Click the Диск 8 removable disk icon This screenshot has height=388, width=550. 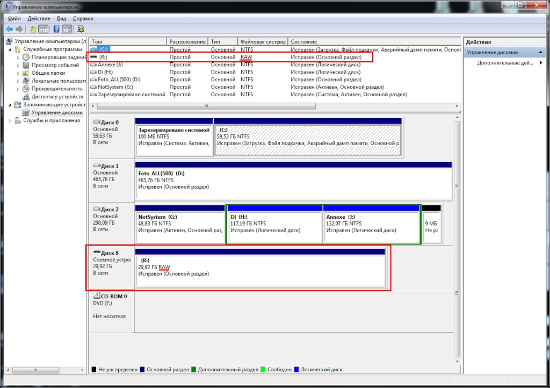pyautogui.click(x=97, y=252)
